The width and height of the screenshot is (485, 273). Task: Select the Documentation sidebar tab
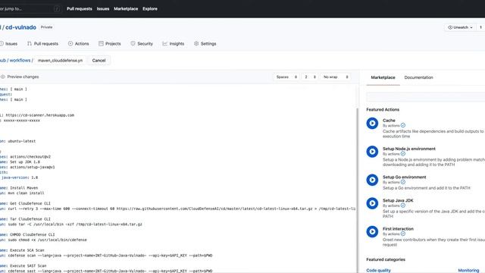coord(418,77)
